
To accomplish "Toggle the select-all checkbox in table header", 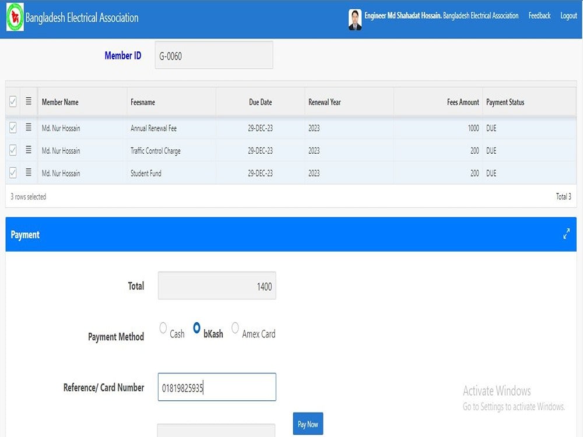I will 12,101.
